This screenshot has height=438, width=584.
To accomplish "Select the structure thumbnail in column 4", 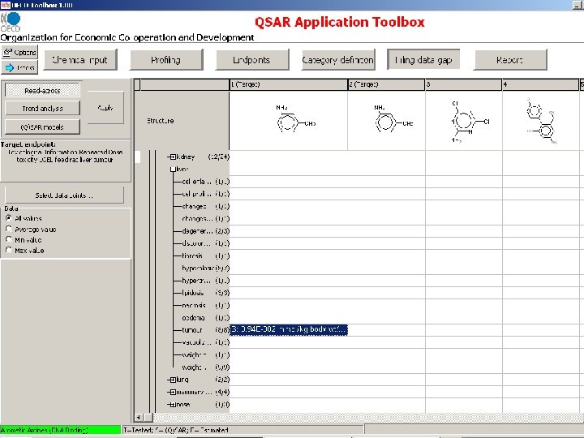I will pyautogui.click(x=542, y=121).
